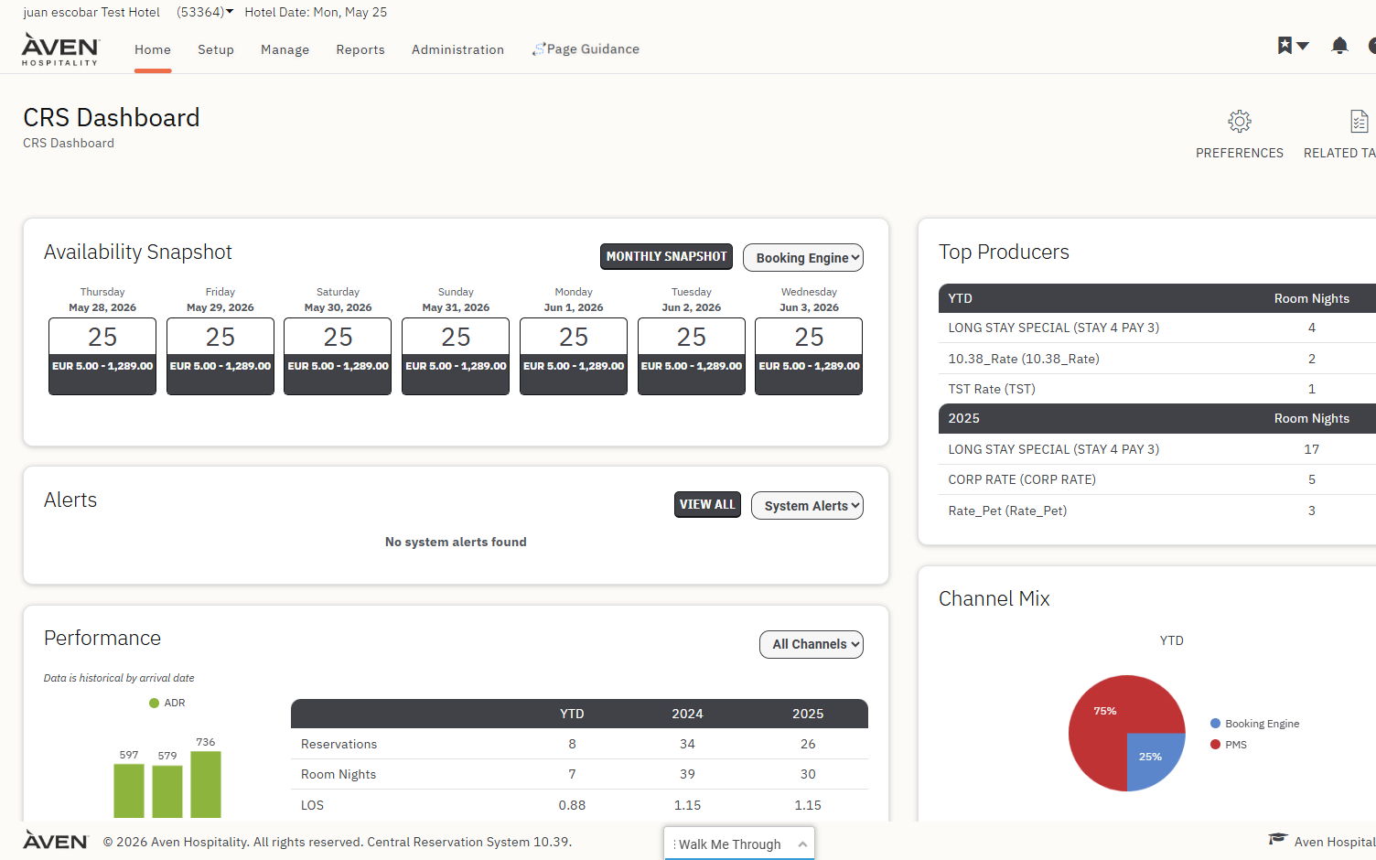Image resolution: width=1376 pixels, height=860 pixels.
Task: Open the Related Tasks checklist icon
Action: pos(1359,122)
